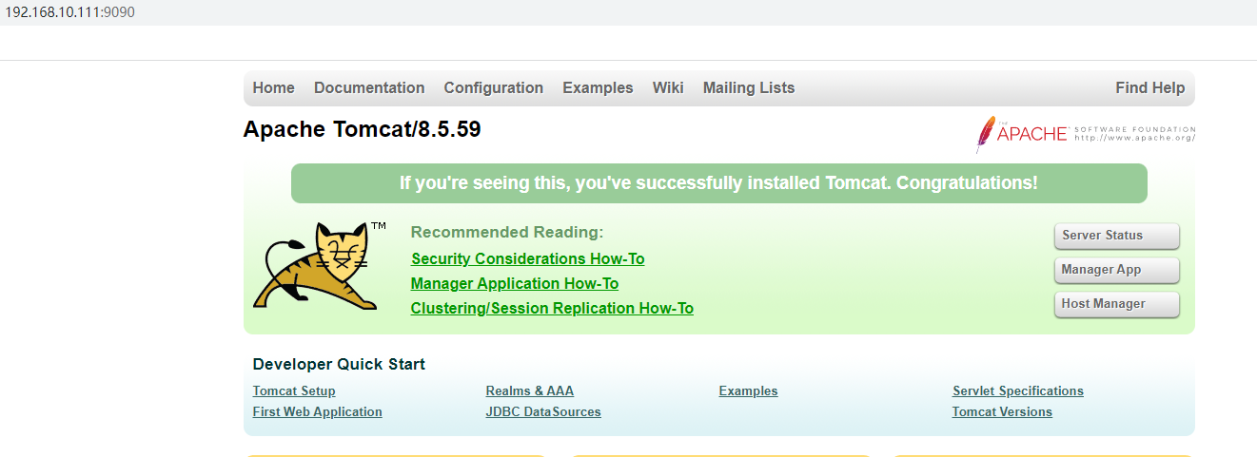Open the Home nav item
Image resolution: width=1257 pixels, height=457 pixels.
274,87
